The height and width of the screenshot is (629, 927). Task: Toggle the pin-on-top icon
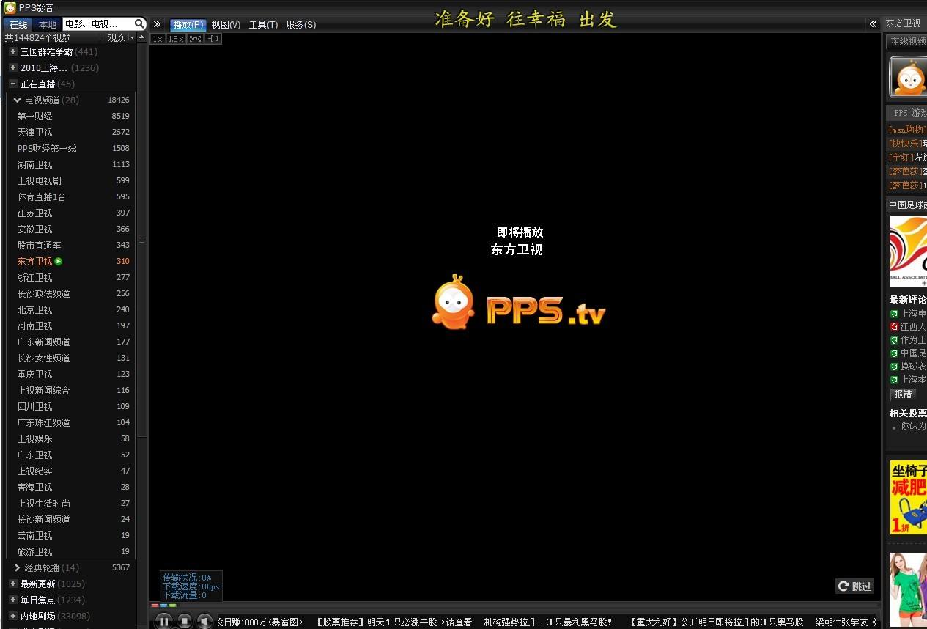pyautogui.click(x=213, y=39)
